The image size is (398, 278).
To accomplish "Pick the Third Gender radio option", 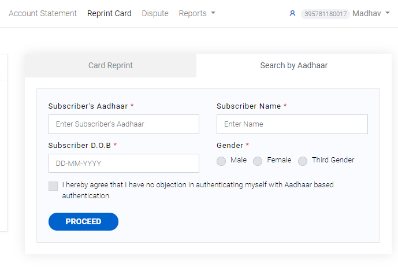I will [303, 161].
